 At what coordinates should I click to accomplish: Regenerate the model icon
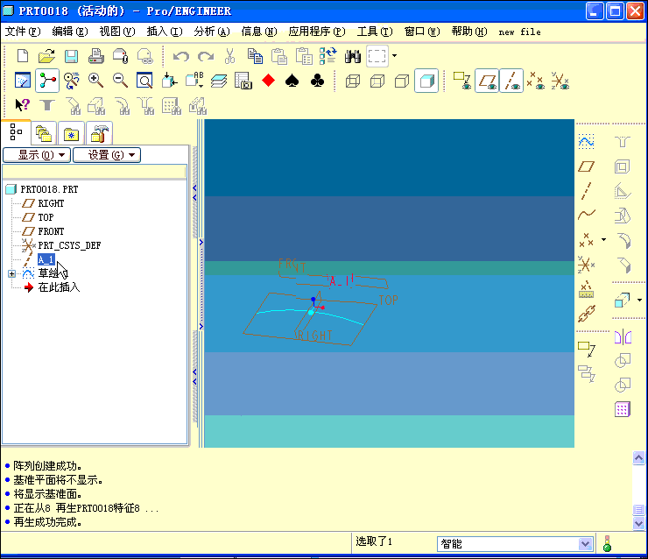[x=328, y=56]
